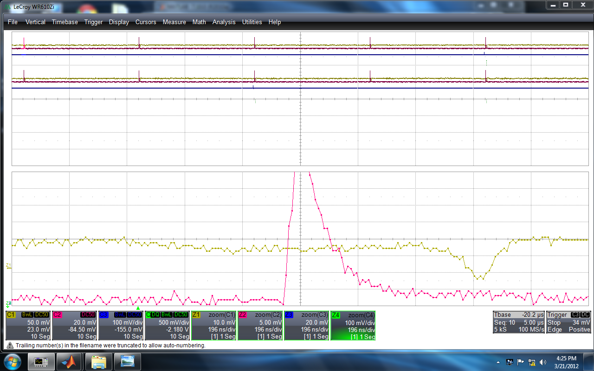The height and width of the screenshot is (371, 594).
Task: Open MATLAB from the taskbar
Action: coord(70,361)
